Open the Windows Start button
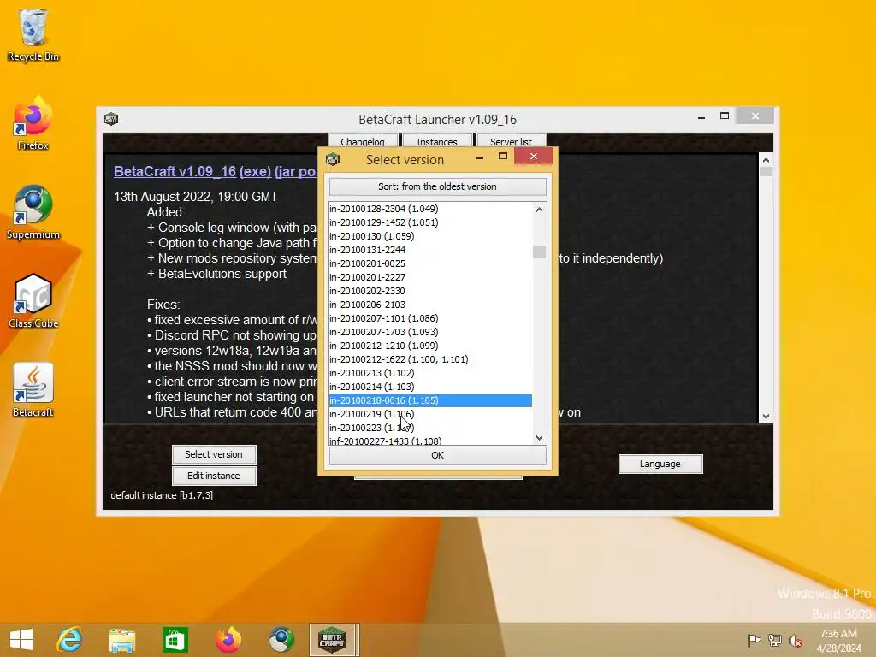Screen dimensions: 876x657 (21, 640)
